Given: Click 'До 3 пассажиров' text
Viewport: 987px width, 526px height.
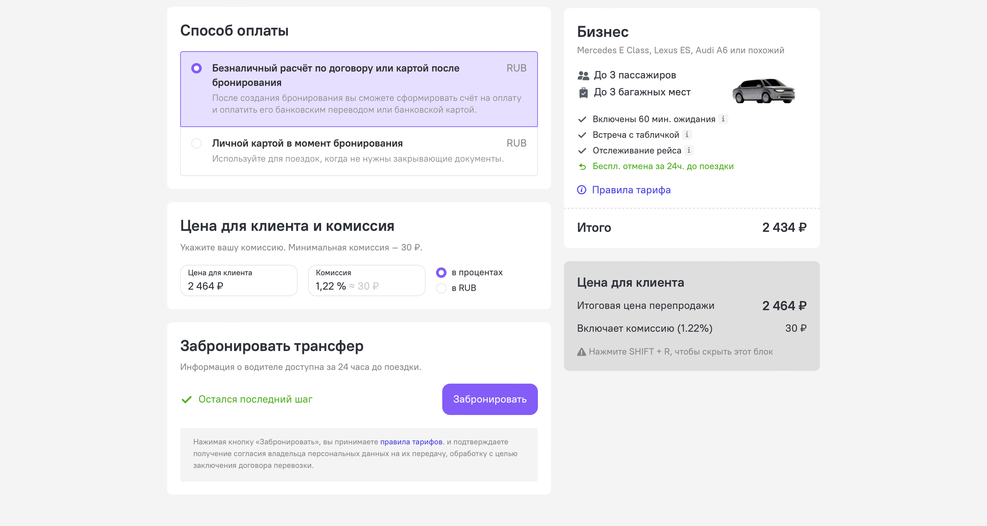Looking at the screenshot, I should 634,75.
